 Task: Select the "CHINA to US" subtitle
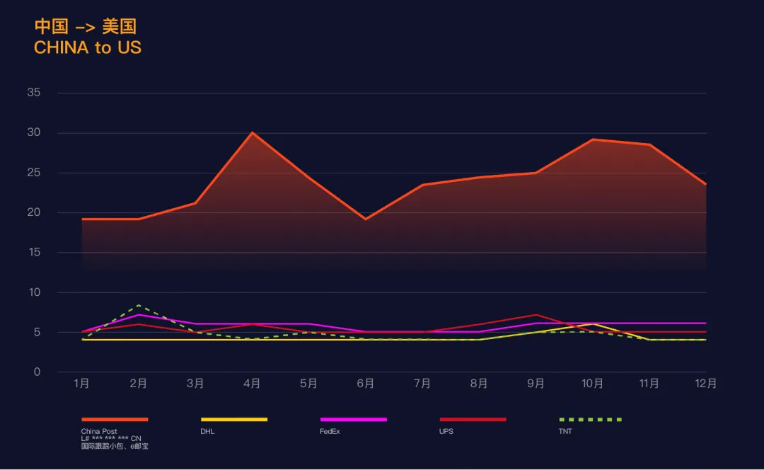pos(88,48)
